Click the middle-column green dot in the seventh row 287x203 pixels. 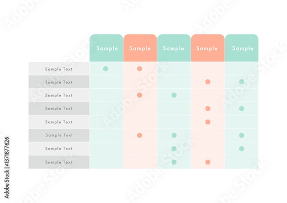point(174,149)
